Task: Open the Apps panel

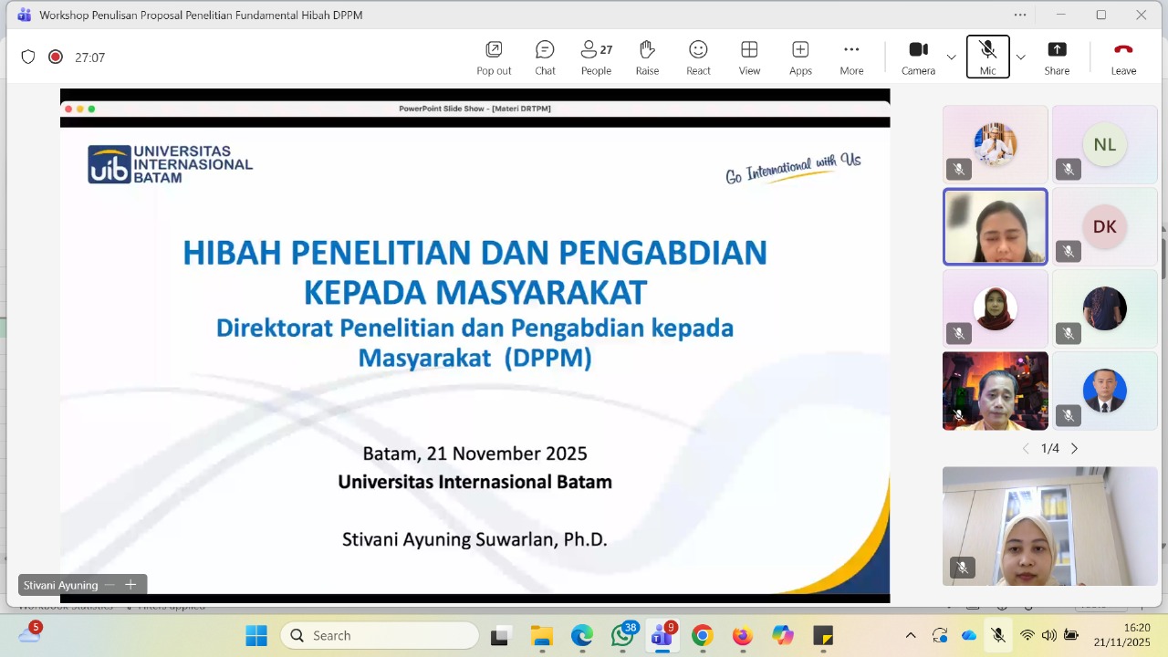Action: pos(800,57)
